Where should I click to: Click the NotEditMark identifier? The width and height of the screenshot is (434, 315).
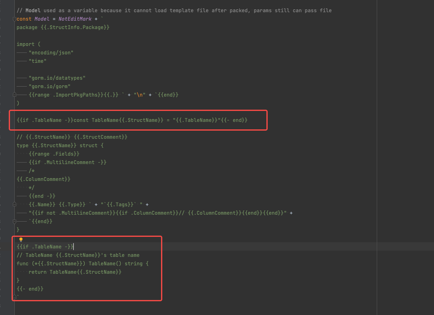pos(75,19)
